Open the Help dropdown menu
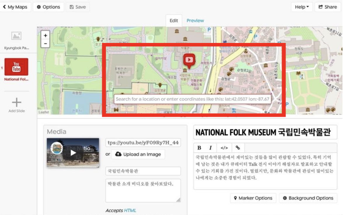This screenshot has height=215, width=343. [x=302, y=7]
